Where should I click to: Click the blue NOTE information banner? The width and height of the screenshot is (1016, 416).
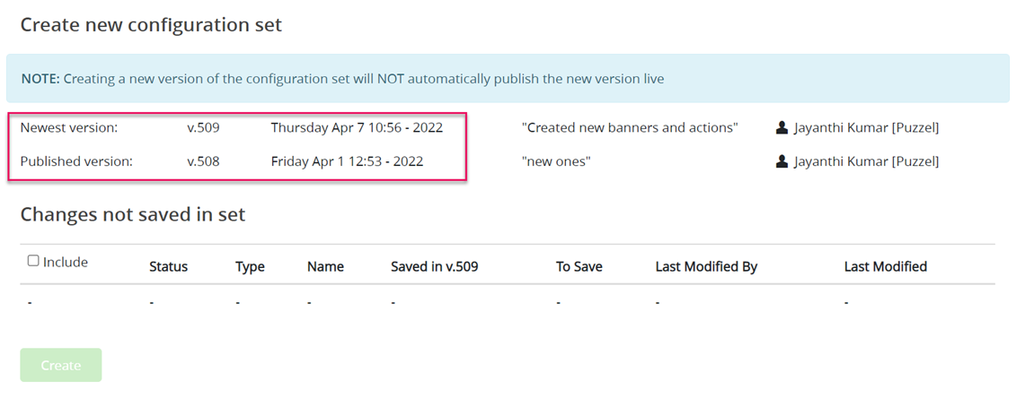[x=507, y=79]
